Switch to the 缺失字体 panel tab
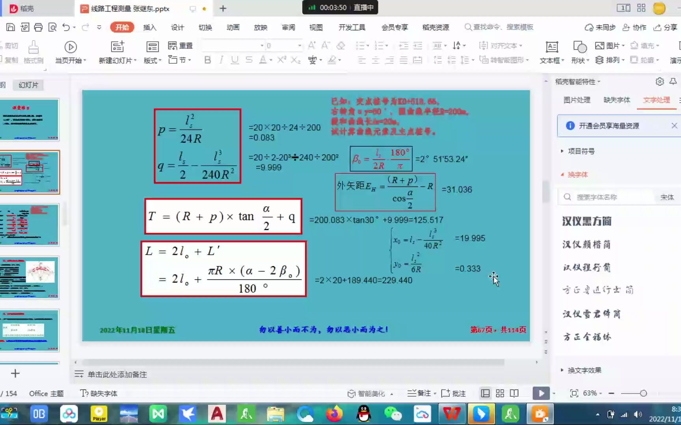 pyautogui.click(x=617, y=100)
